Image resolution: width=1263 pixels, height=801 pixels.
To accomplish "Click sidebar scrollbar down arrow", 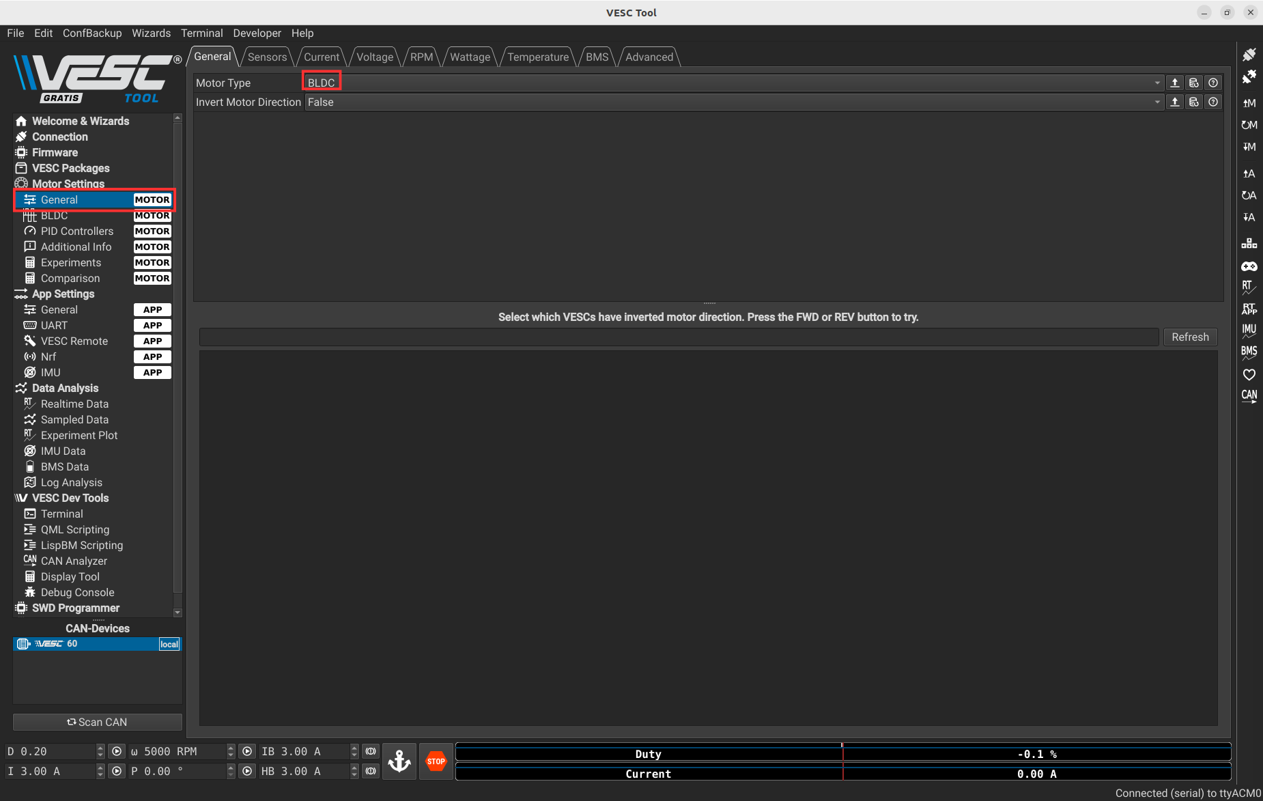I will [x=178, y=613].
